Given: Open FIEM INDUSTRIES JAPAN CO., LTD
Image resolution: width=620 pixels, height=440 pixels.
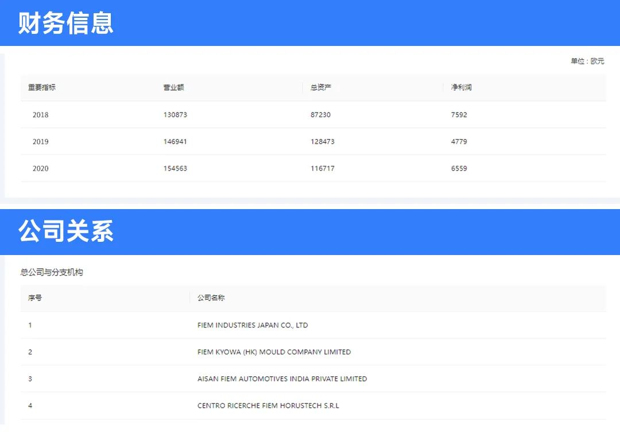Looking at the screenshot, I should [x=253, y=325].
